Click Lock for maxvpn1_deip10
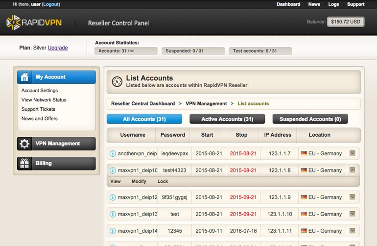377x246 pixels. coord(163,181)
